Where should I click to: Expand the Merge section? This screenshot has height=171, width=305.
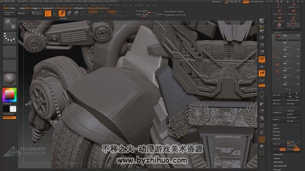[276, 128]
